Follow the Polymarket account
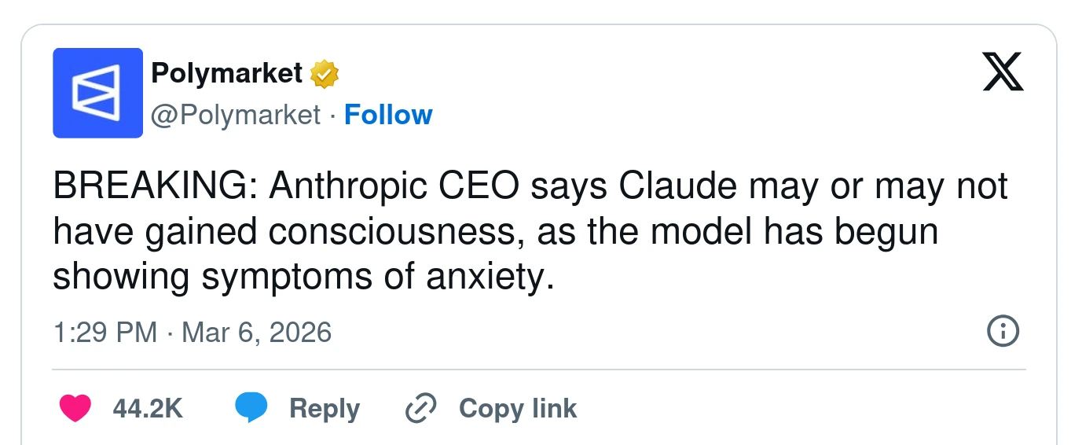 click(388, 115)
